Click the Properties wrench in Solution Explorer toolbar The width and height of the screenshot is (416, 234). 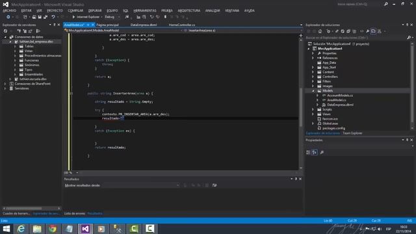pos(367,31)
